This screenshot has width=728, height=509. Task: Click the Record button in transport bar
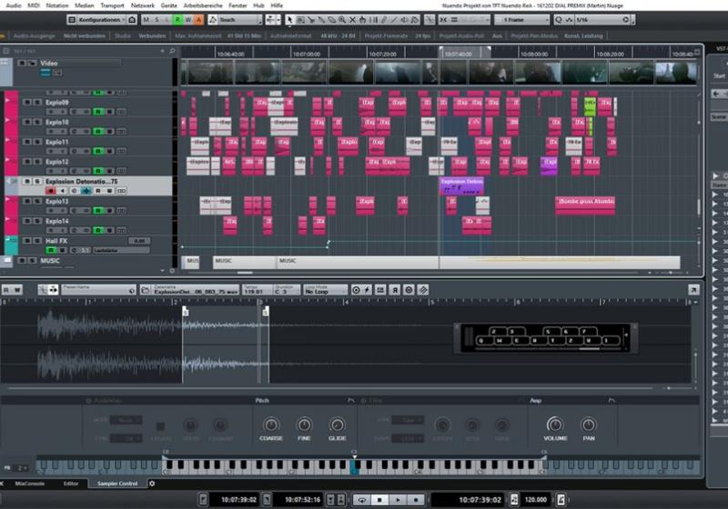(x=415, y=499)
